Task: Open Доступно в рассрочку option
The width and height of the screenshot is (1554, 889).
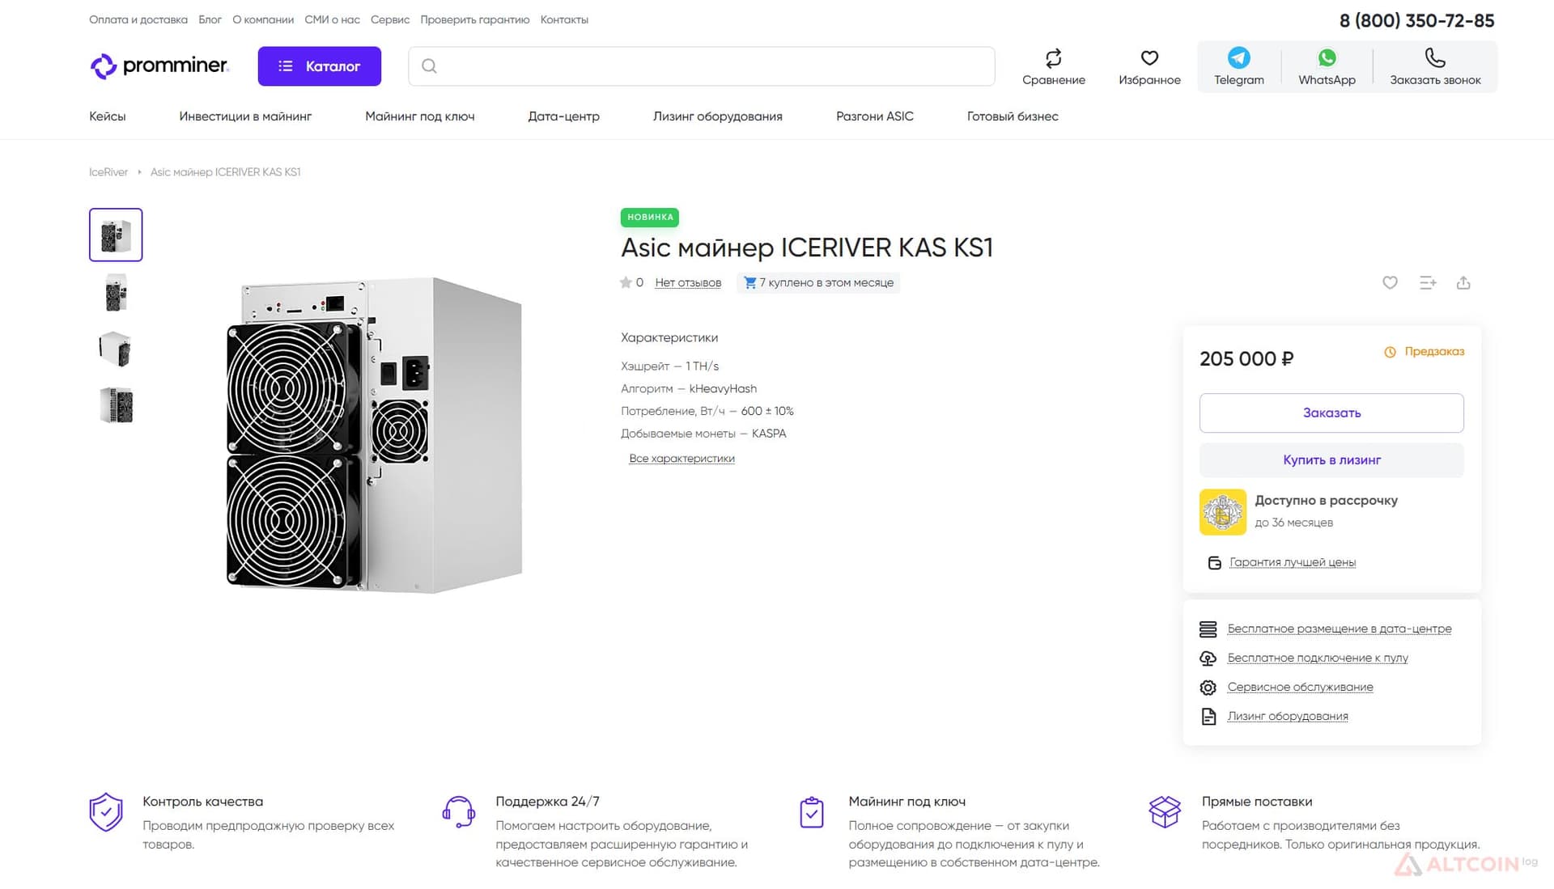Action: pyautogui.click(x=1326, y=501)
